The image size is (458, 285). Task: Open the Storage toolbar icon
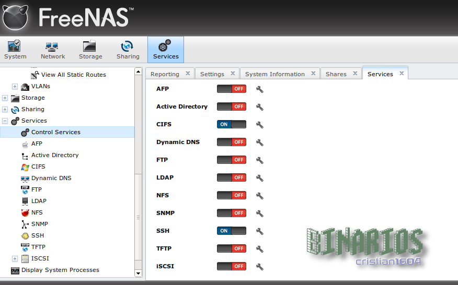click(x=90, y=50)
